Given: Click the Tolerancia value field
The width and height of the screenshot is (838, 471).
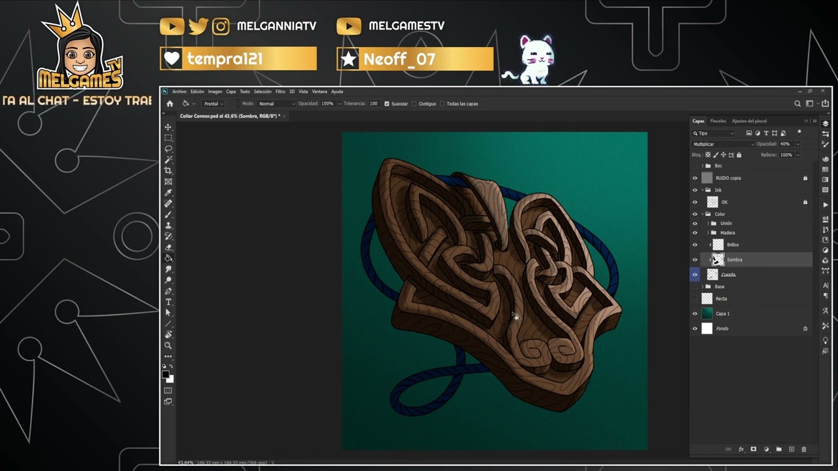Looking at the screenshot, I should pos(374,103).
